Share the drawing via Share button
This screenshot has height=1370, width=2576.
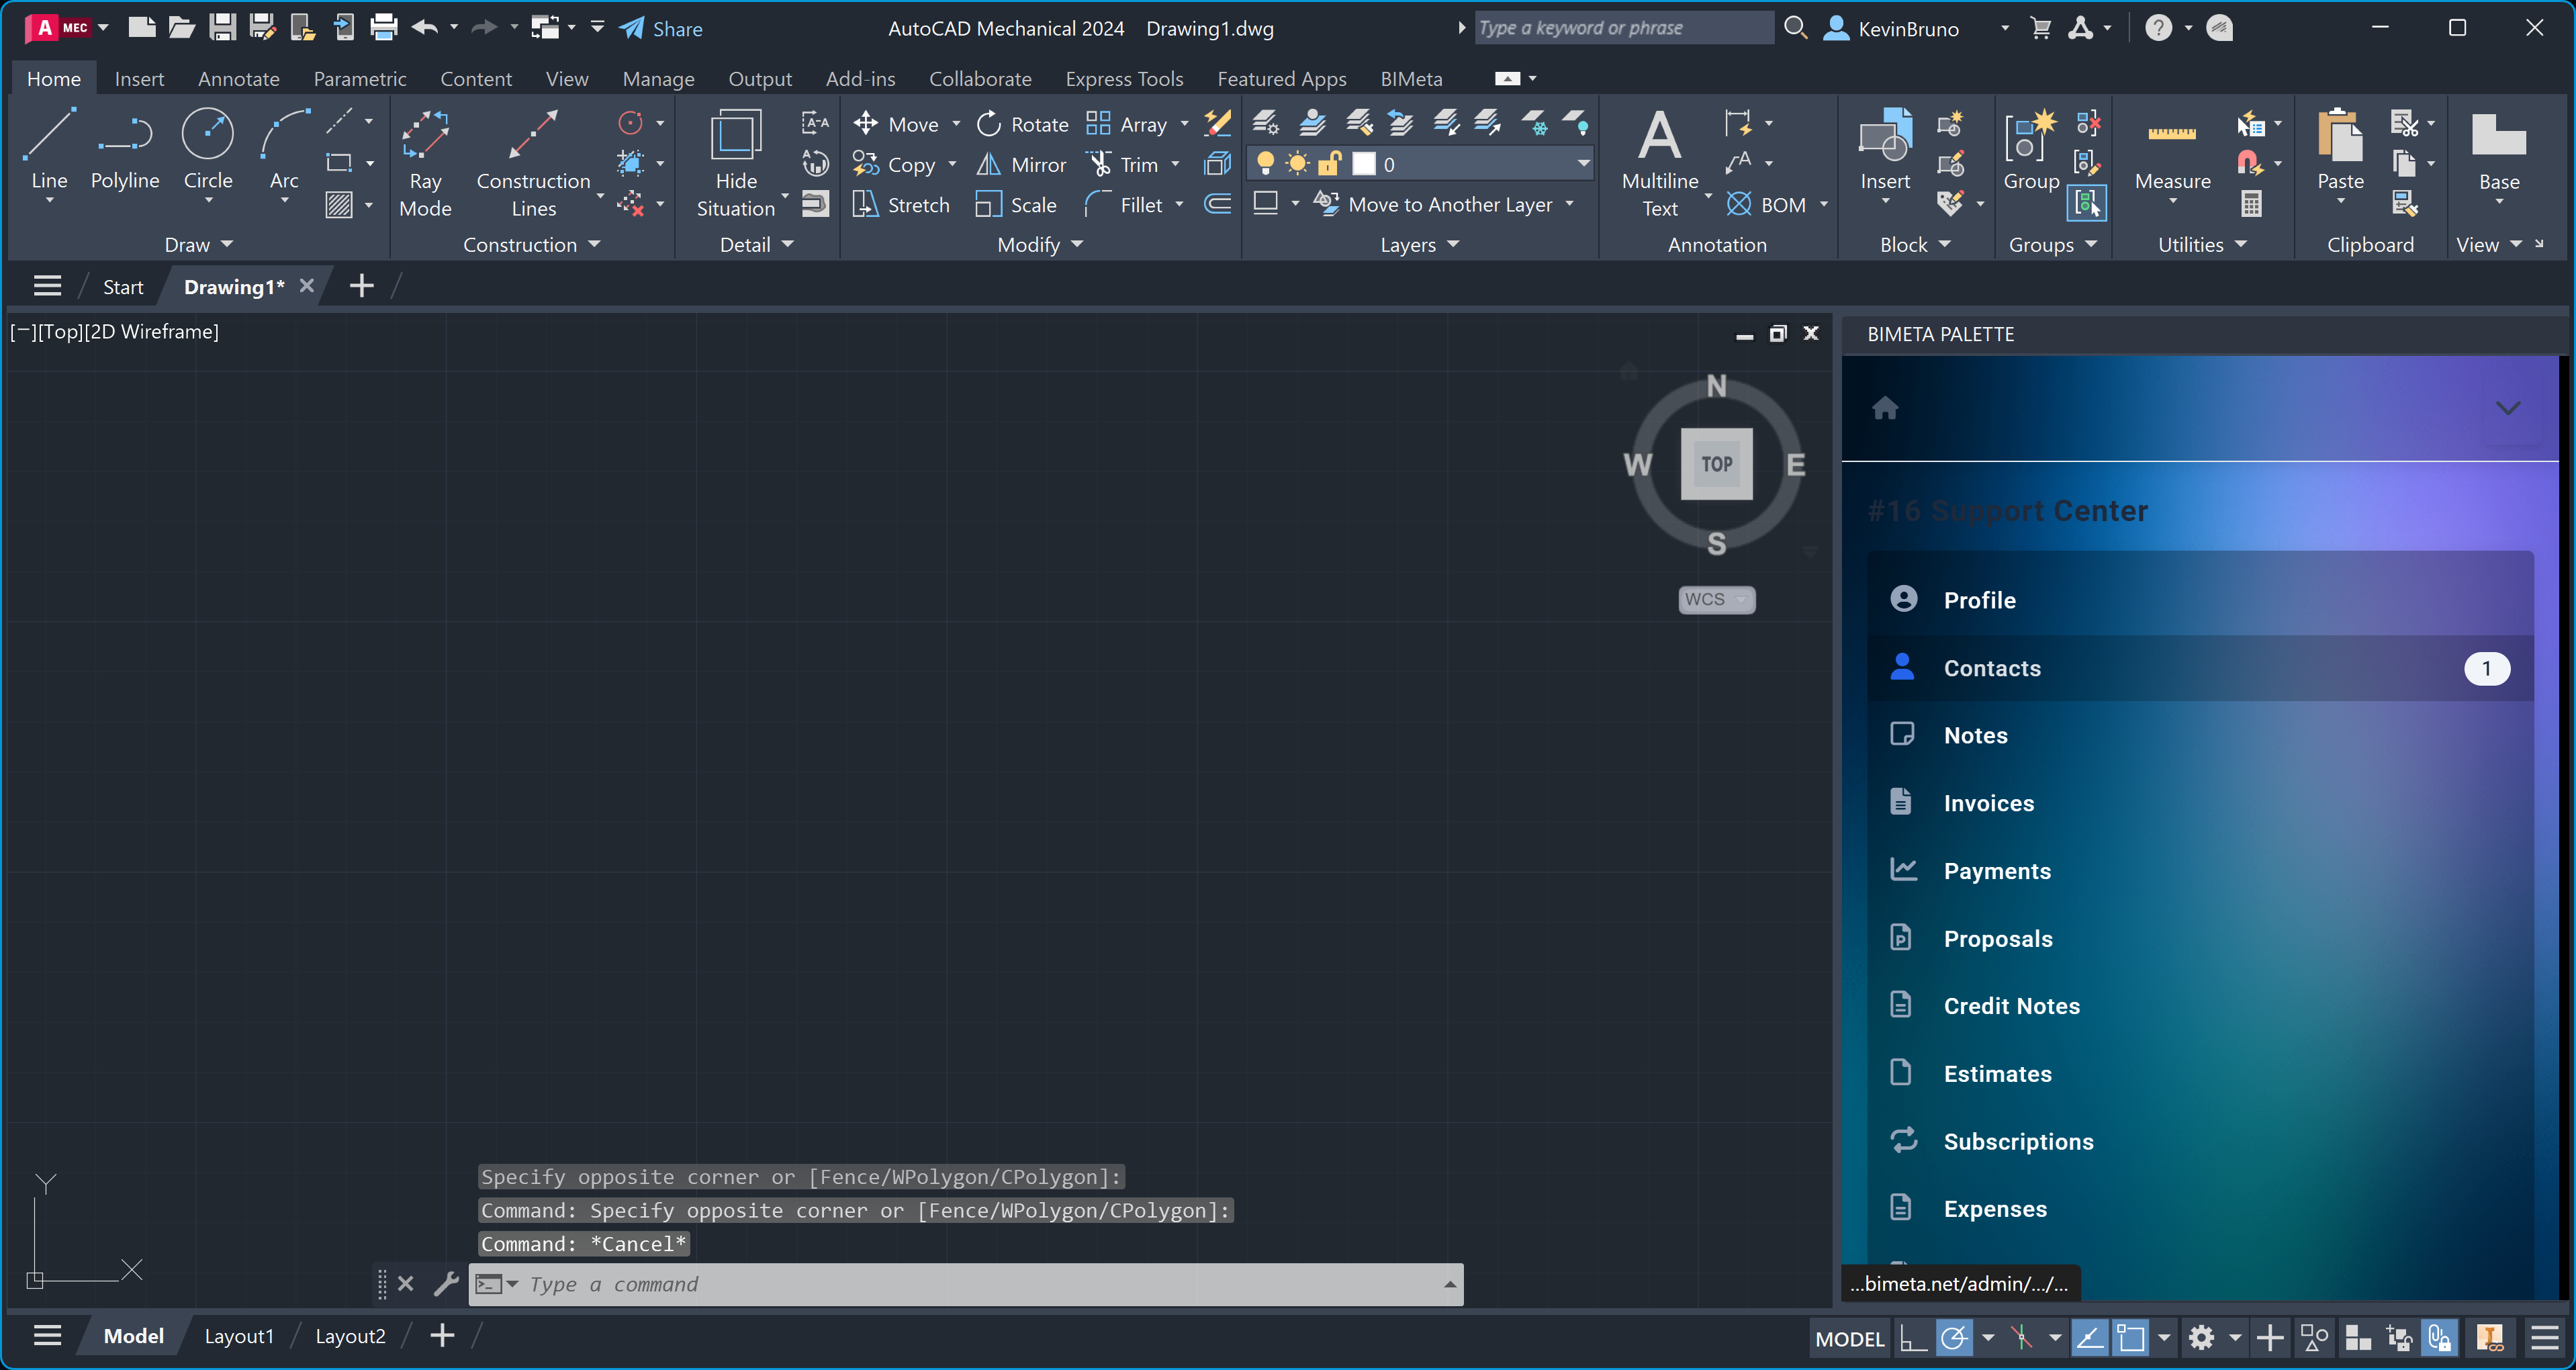[660, 28]
